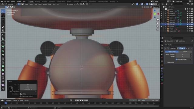Switch to face select mode
Screen dimensions: 194x109
(23, 4)
